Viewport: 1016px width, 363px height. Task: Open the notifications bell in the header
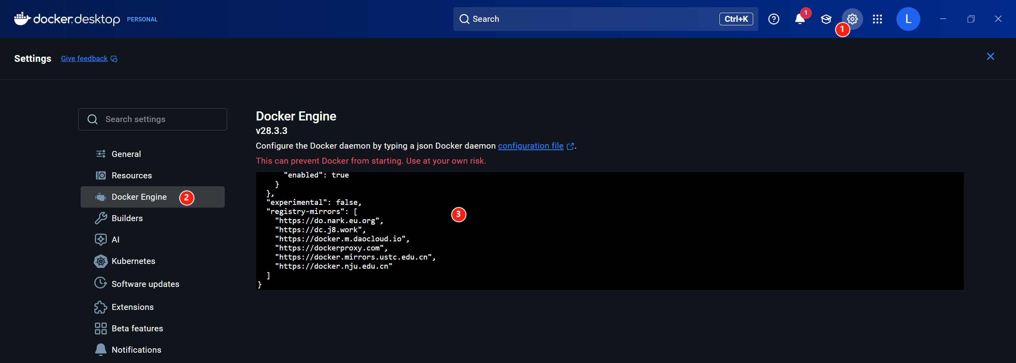800,19
